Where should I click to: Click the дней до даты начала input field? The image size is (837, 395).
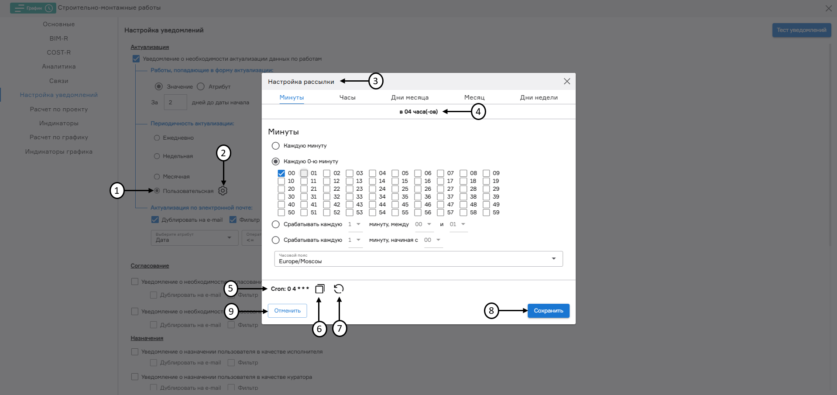[175, 102]
